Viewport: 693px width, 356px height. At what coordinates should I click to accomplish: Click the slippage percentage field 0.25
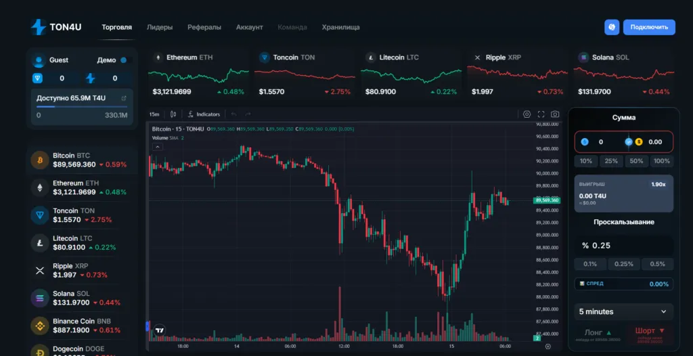point(623,246)
